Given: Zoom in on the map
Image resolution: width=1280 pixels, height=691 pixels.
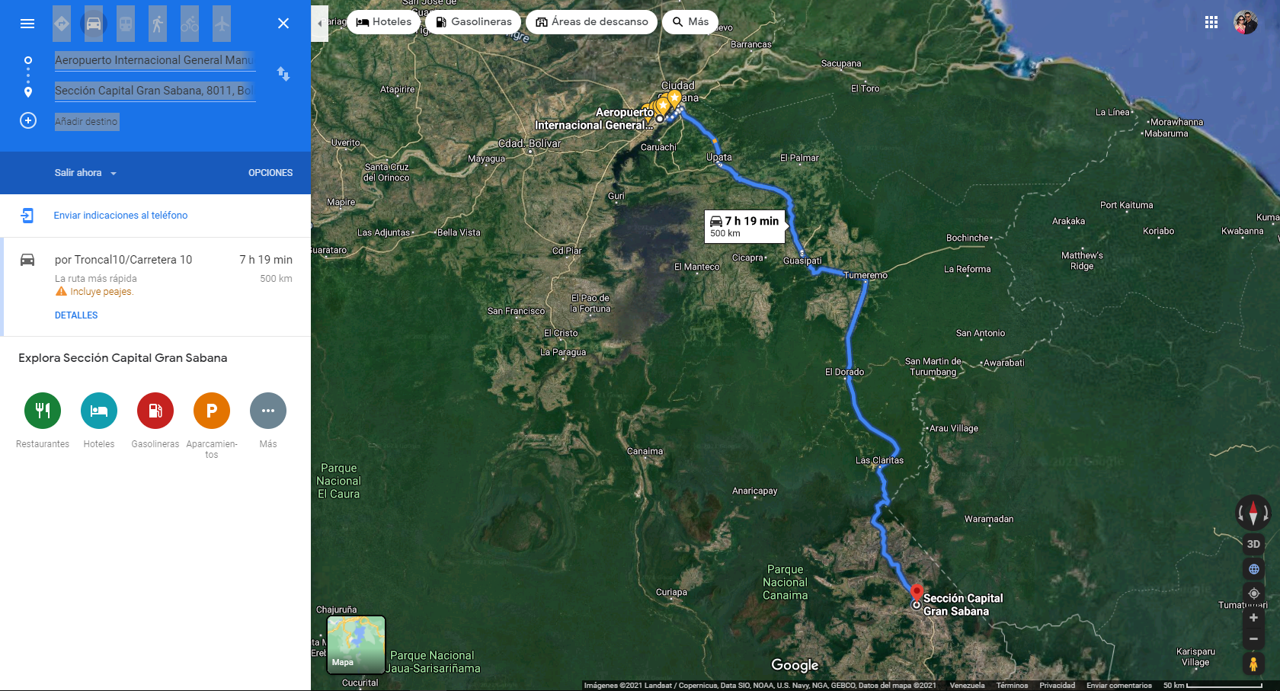Looking at the screenshot, I should tap(1253, 618).
